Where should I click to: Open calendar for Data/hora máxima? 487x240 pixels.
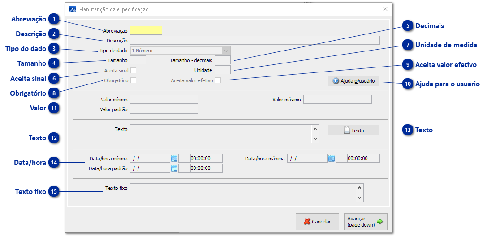tap(332, 159)
